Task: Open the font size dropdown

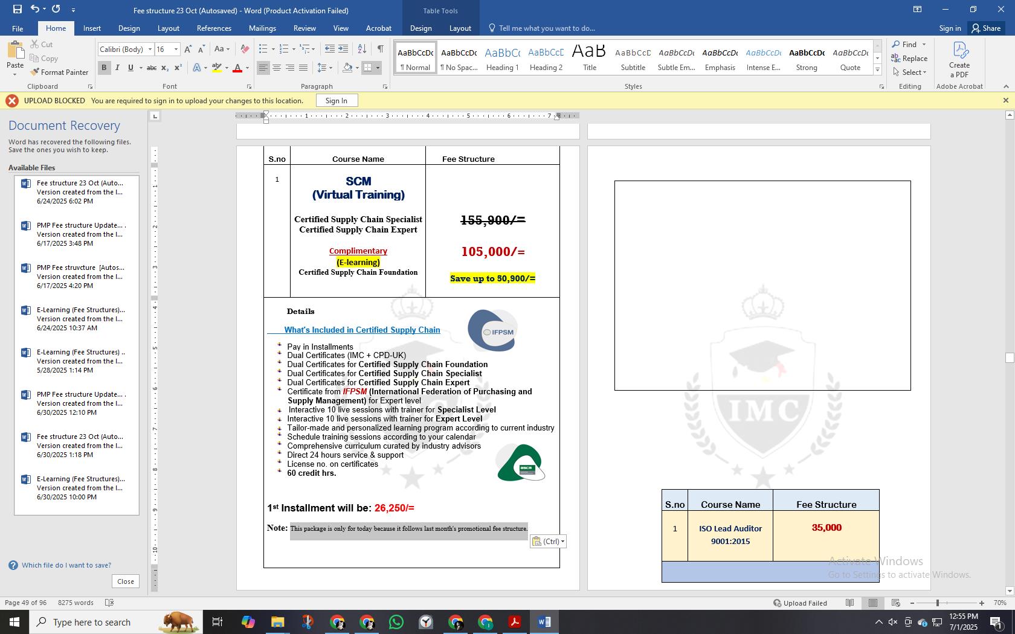Action: (x=176, y=50)
